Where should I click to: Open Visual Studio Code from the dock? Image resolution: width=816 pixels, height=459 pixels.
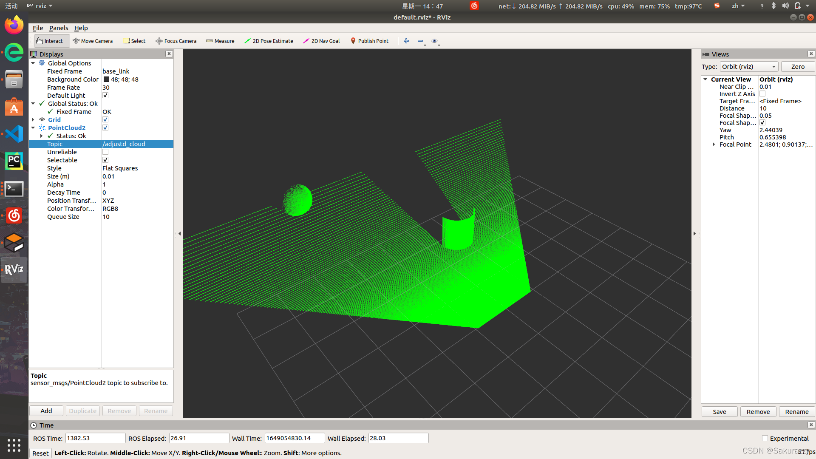(x=14, y=134)
